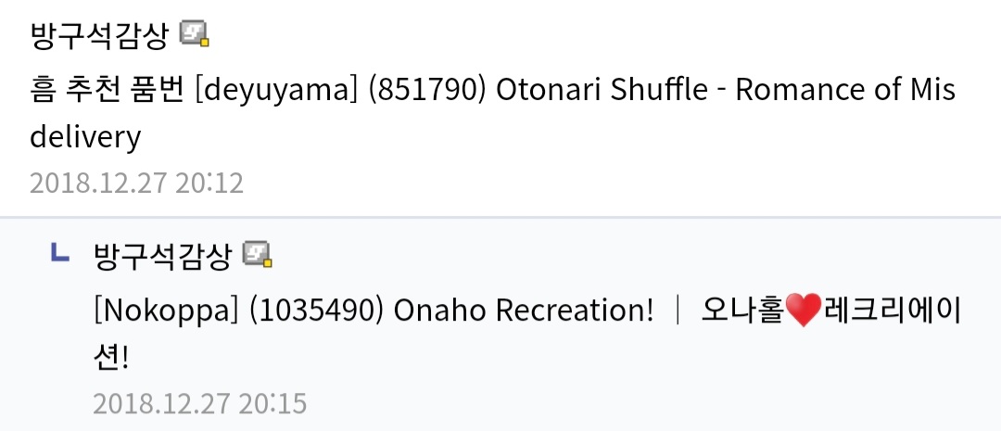Open the top commenter 방구석감상 profile

(x=99, y=35)
